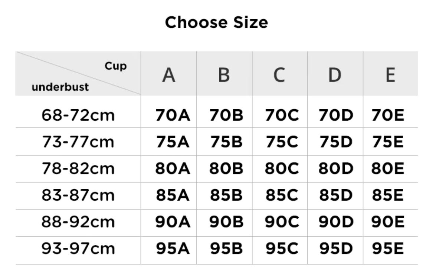Click the A cup column header
This screenshot has height=277, width=446.
(x=169, y=75)
